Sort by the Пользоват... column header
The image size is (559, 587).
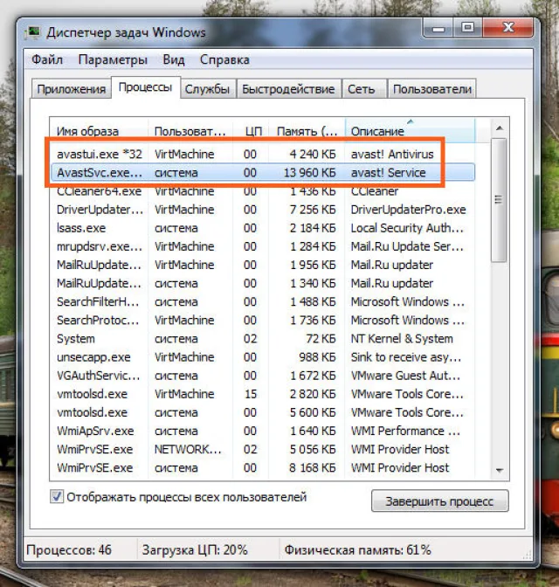pos(190,131)
